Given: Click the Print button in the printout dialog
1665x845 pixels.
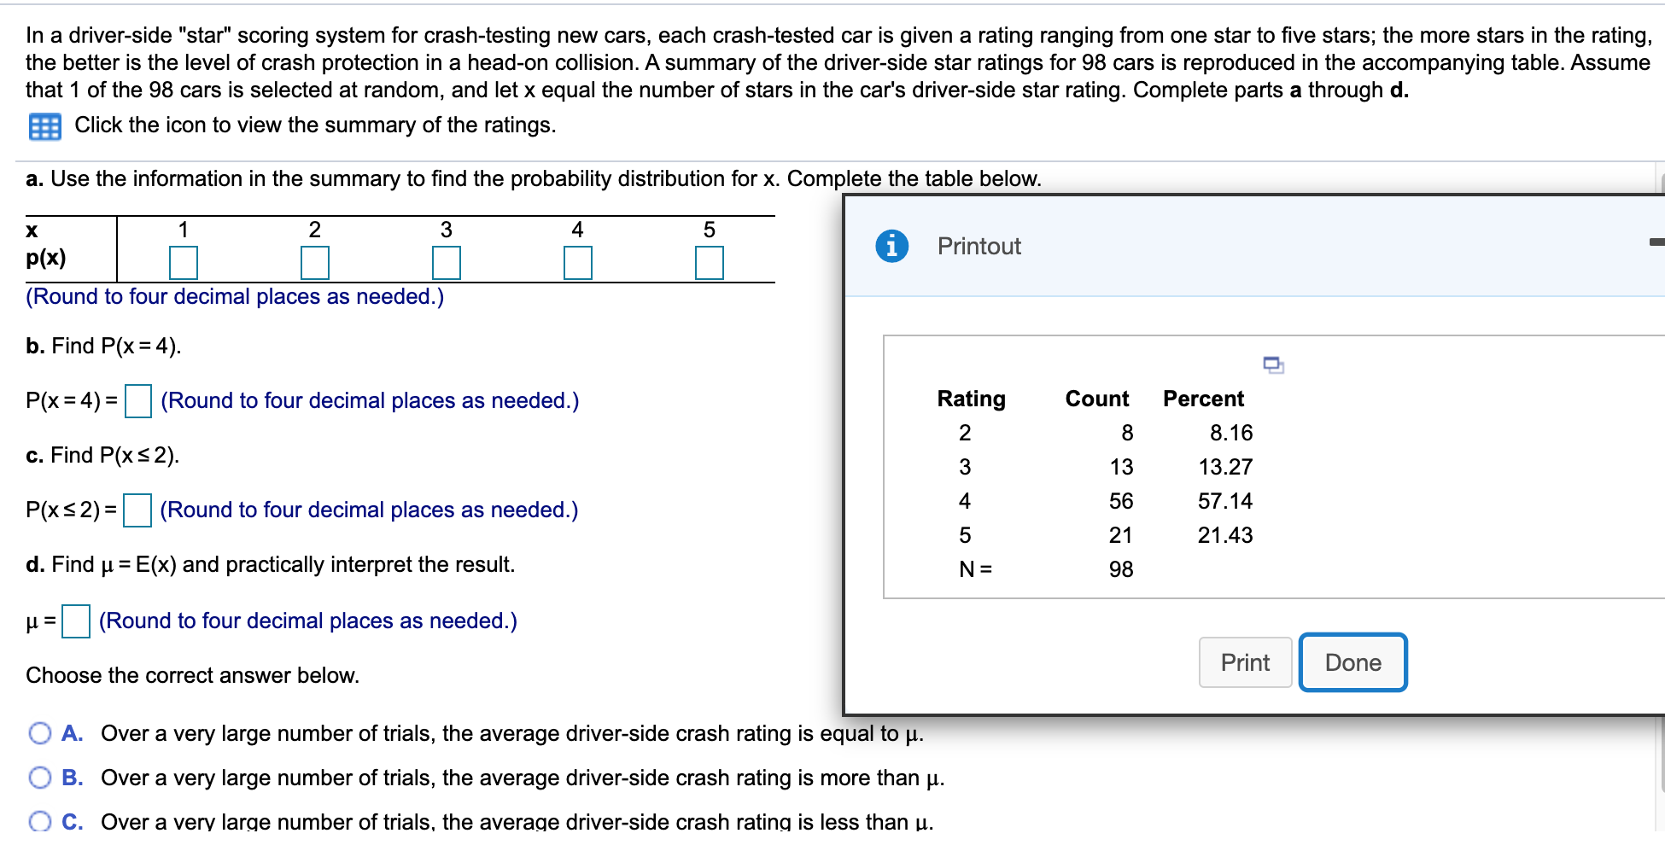Looking at the screenshot, I should click(x=1245, y=661).
